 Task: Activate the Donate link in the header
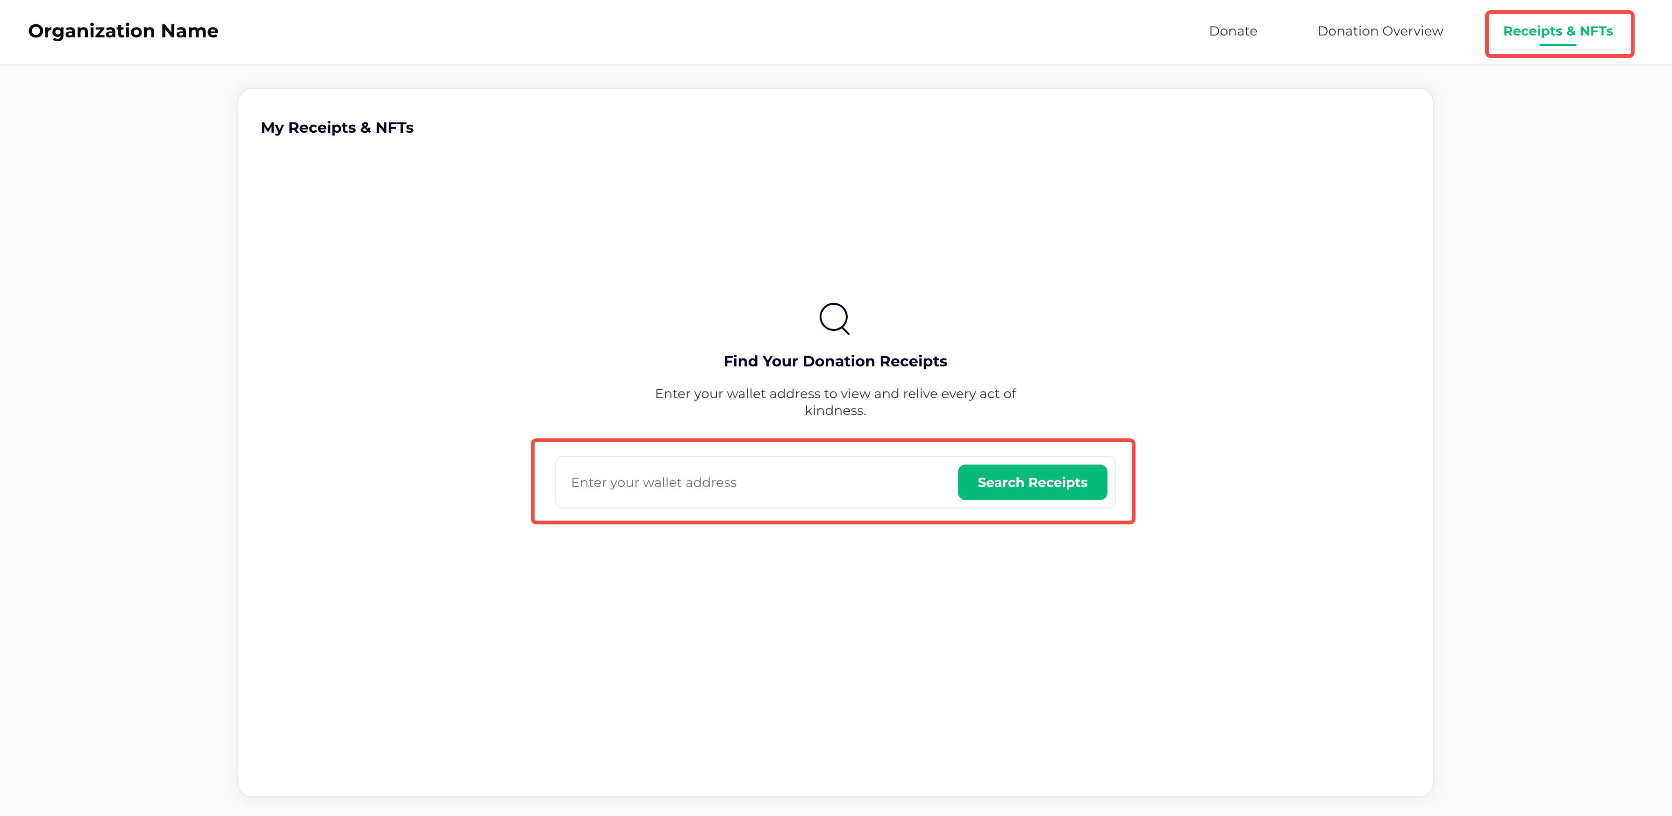(x=1233, y=30)
